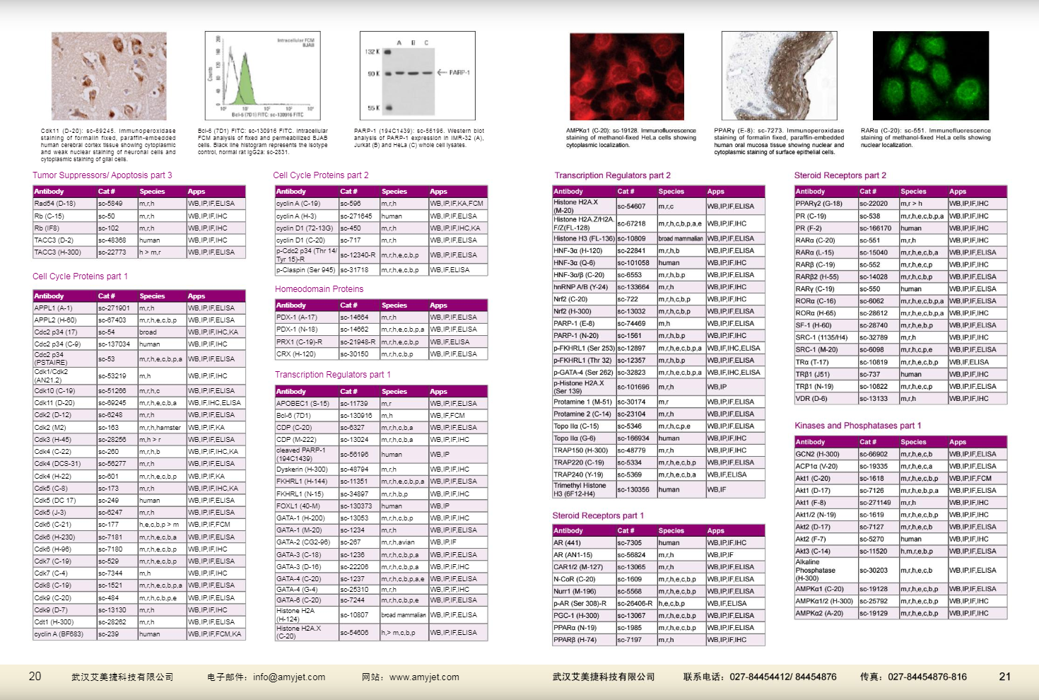Click the Cdk11 immunoperoxidase staining image
Screen dimensions: 1039x700
pyautogui.click(x=109, y=76)
